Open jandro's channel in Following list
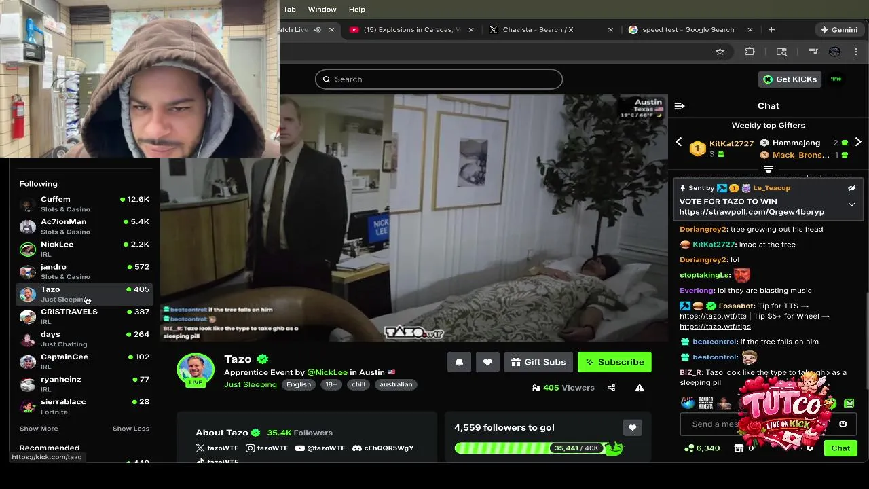This screenshot has height=489, width=869. [x=85, y=271]
